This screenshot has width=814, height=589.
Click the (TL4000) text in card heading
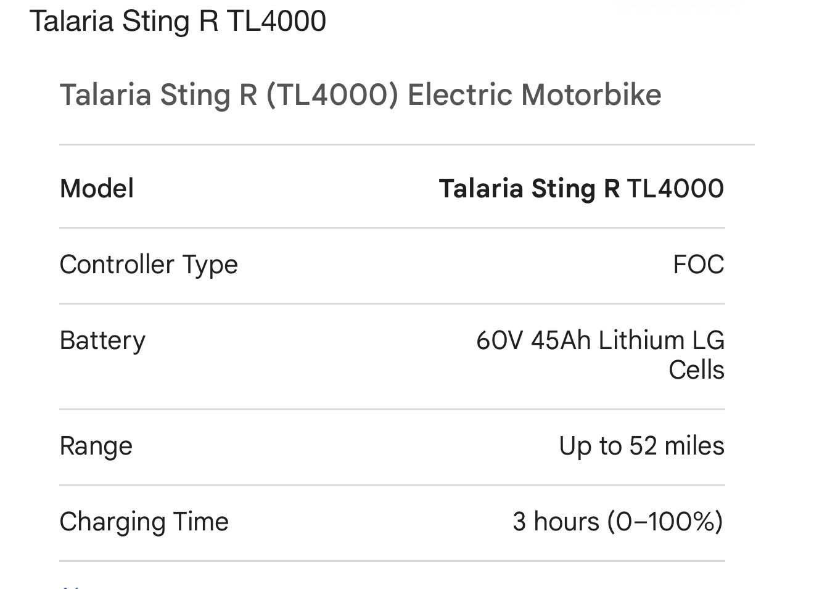332,96
